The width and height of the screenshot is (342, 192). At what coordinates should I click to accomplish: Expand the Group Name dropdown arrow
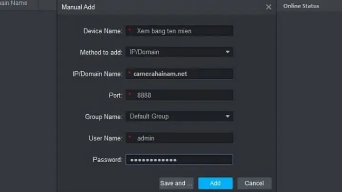tap(228, 117)
